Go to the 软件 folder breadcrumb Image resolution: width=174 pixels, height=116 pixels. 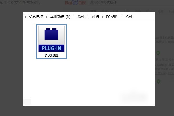(81, 17)
